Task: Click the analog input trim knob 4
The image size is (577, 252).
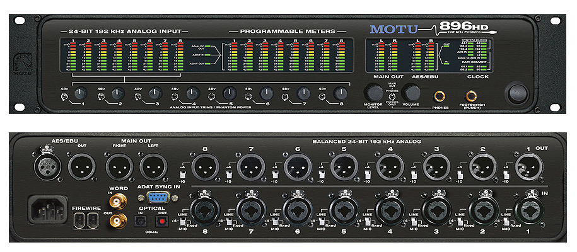Action: coord(192,93)
